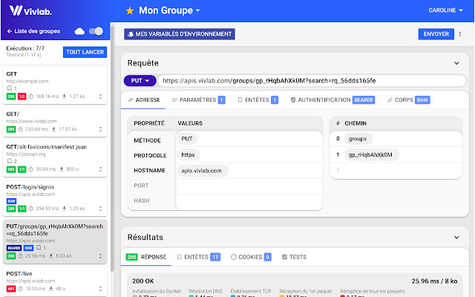This screenshot has width=475, height=297.
Task: Click the gold star favorite icon
Action: point(131,11)
